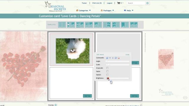
Task: Click the Scale slider track
Action: pos(118,65)
